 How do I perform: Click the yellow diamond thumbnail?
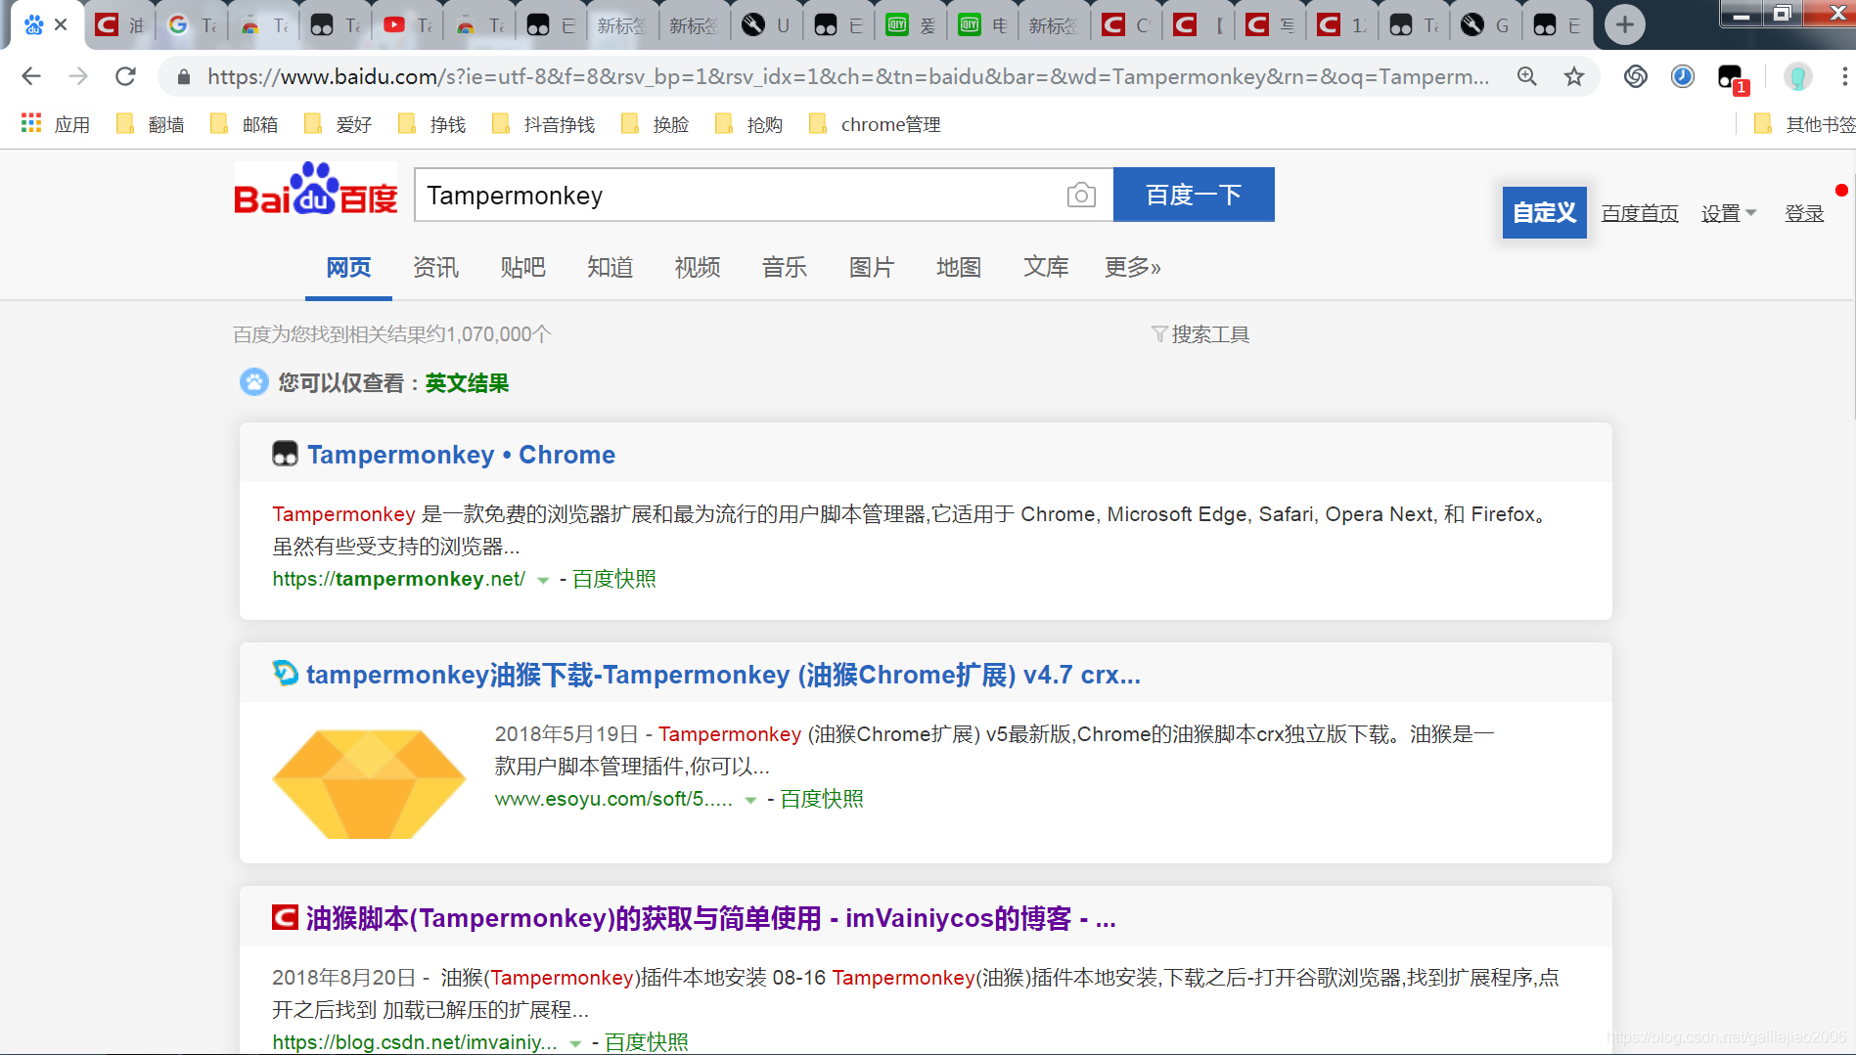(x=369, y=783)
